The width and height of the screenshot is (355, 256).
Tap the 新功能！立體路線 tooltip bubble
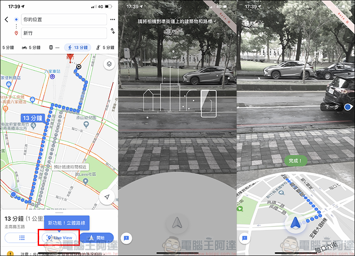tap(66, 223)
